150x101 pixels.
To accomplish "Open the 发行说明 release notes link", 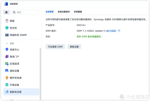I will [111, 31].
